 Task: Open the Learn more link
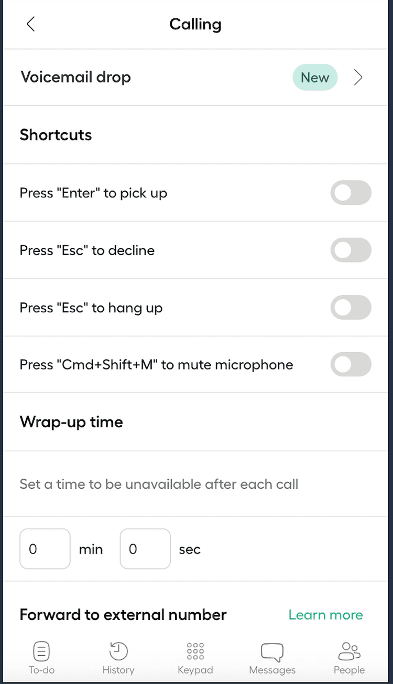click(325, 615)
